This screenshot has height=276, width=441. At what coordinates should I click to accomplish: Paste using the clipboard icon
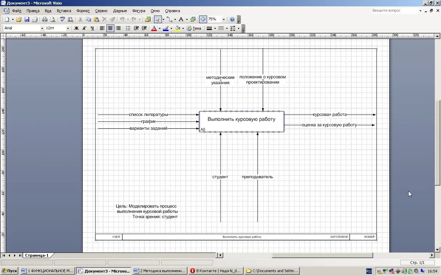pos(96,19)
